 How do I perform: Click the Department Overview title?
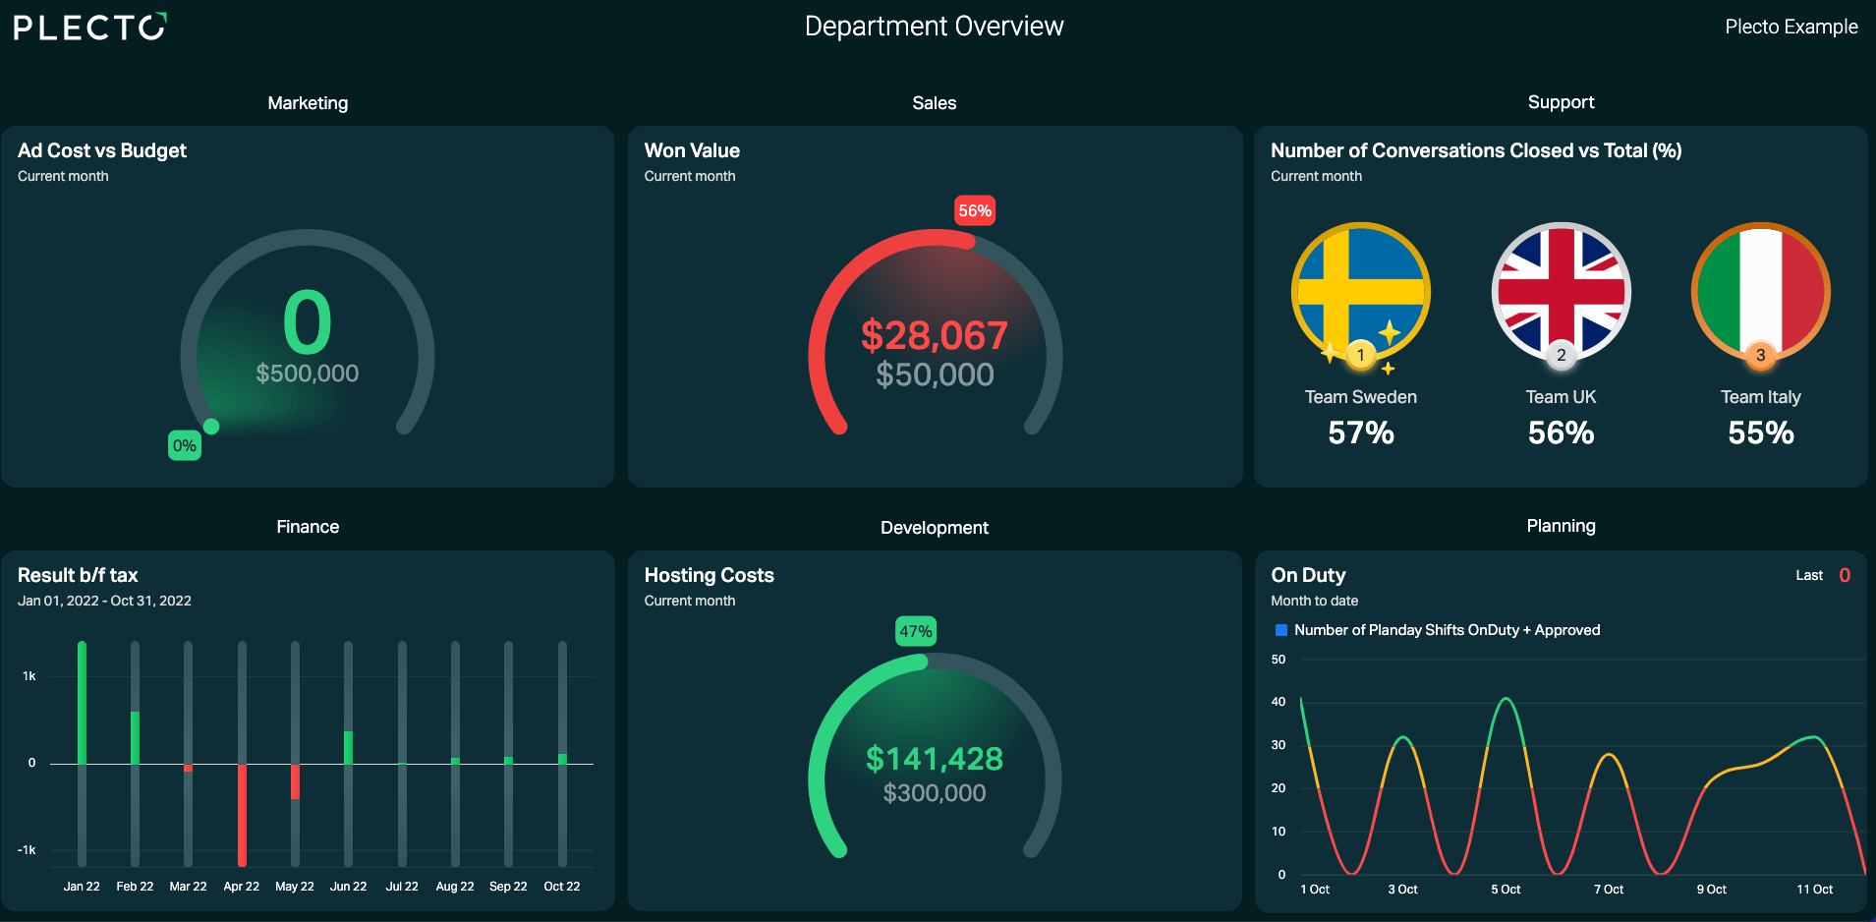935,27
